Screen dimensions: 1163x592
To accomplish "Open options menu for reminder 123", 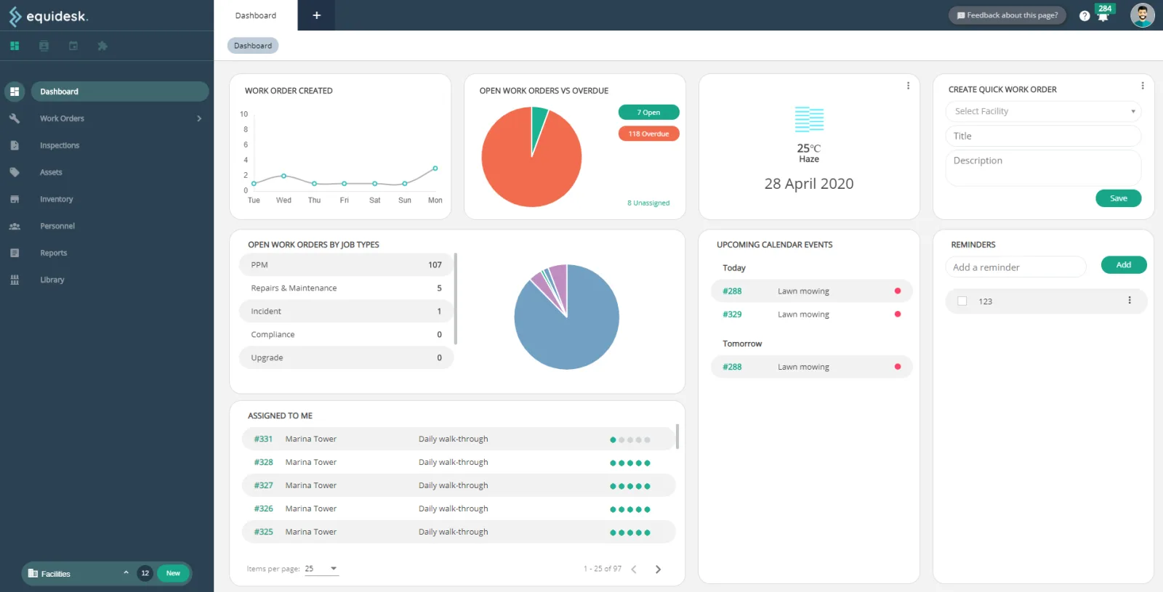I will 1130,300.
